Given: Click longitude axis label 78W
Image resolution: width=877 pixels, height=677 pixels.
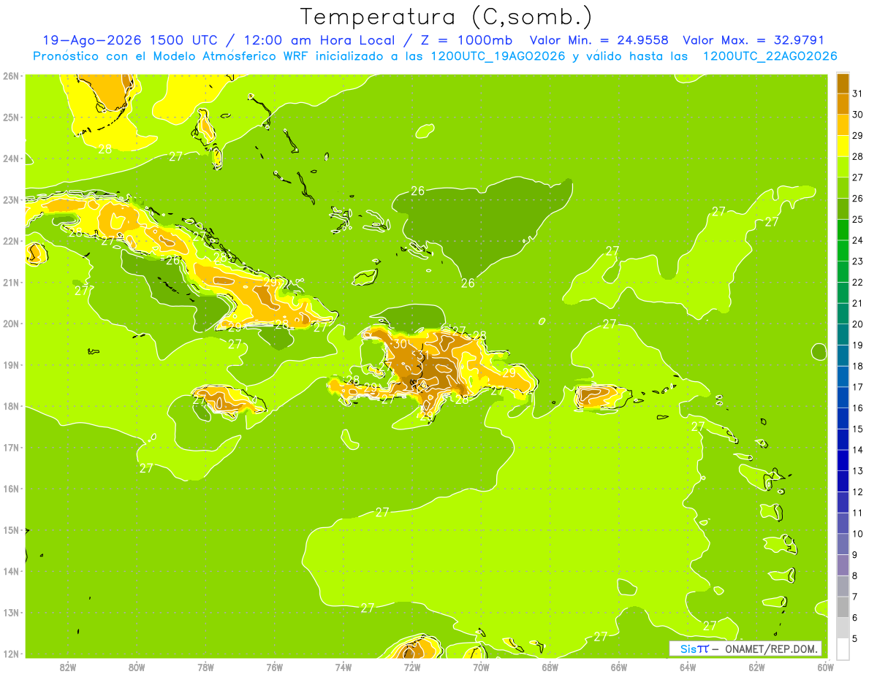Looking at the screenshot, I should [205, 667].
